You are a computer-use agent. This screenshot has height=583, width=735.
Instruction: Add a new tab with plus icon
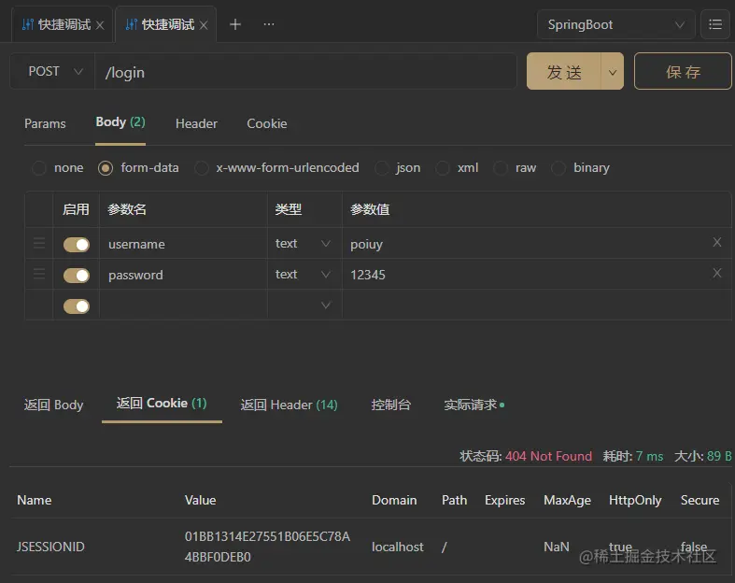234,24
